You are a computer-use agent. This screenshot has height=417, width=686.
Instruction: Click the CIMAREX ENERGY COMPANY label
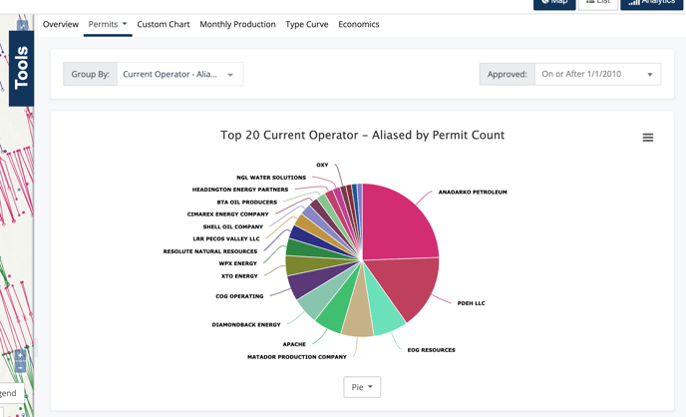(227, 214)
